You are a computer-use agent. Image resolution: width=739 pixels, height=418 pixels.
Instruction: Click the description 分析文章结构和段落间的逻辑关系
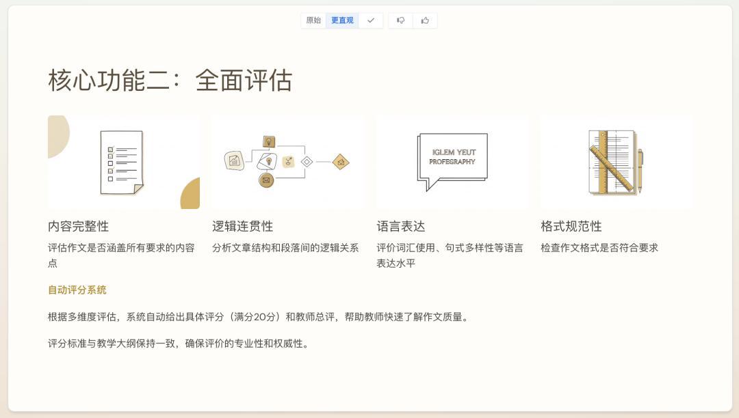coord(285,248)
